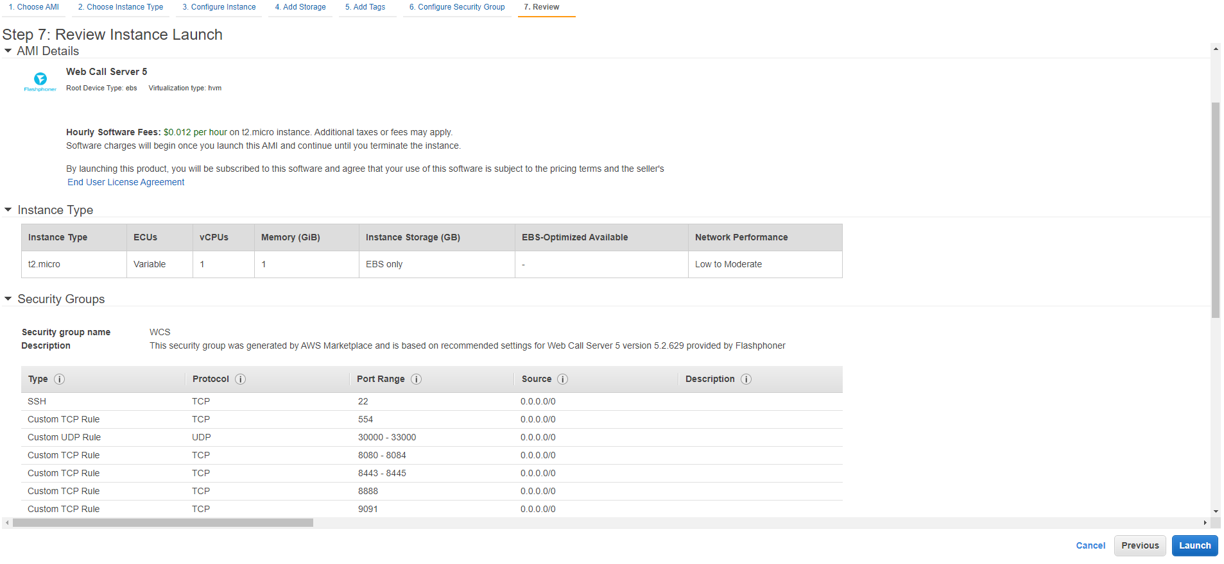Collapse the Instance Type section
Viewport: 1224px width, 564px height.
pyautogui.click(x=8, y=210)
